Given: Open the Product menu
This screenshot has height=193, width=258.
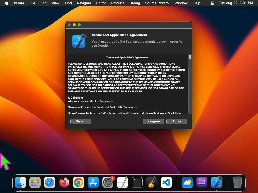Looking at the screenshot, I should click(117, 3).
